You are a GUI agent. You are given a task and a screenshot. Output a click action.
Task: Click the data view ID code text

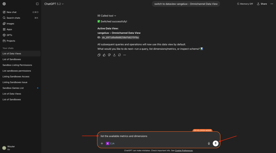tap(120, 38)
